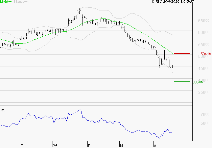Click the D month marker on time axis
The width and height of the screenshot is (212, 148).
click(x=22, y=146)
